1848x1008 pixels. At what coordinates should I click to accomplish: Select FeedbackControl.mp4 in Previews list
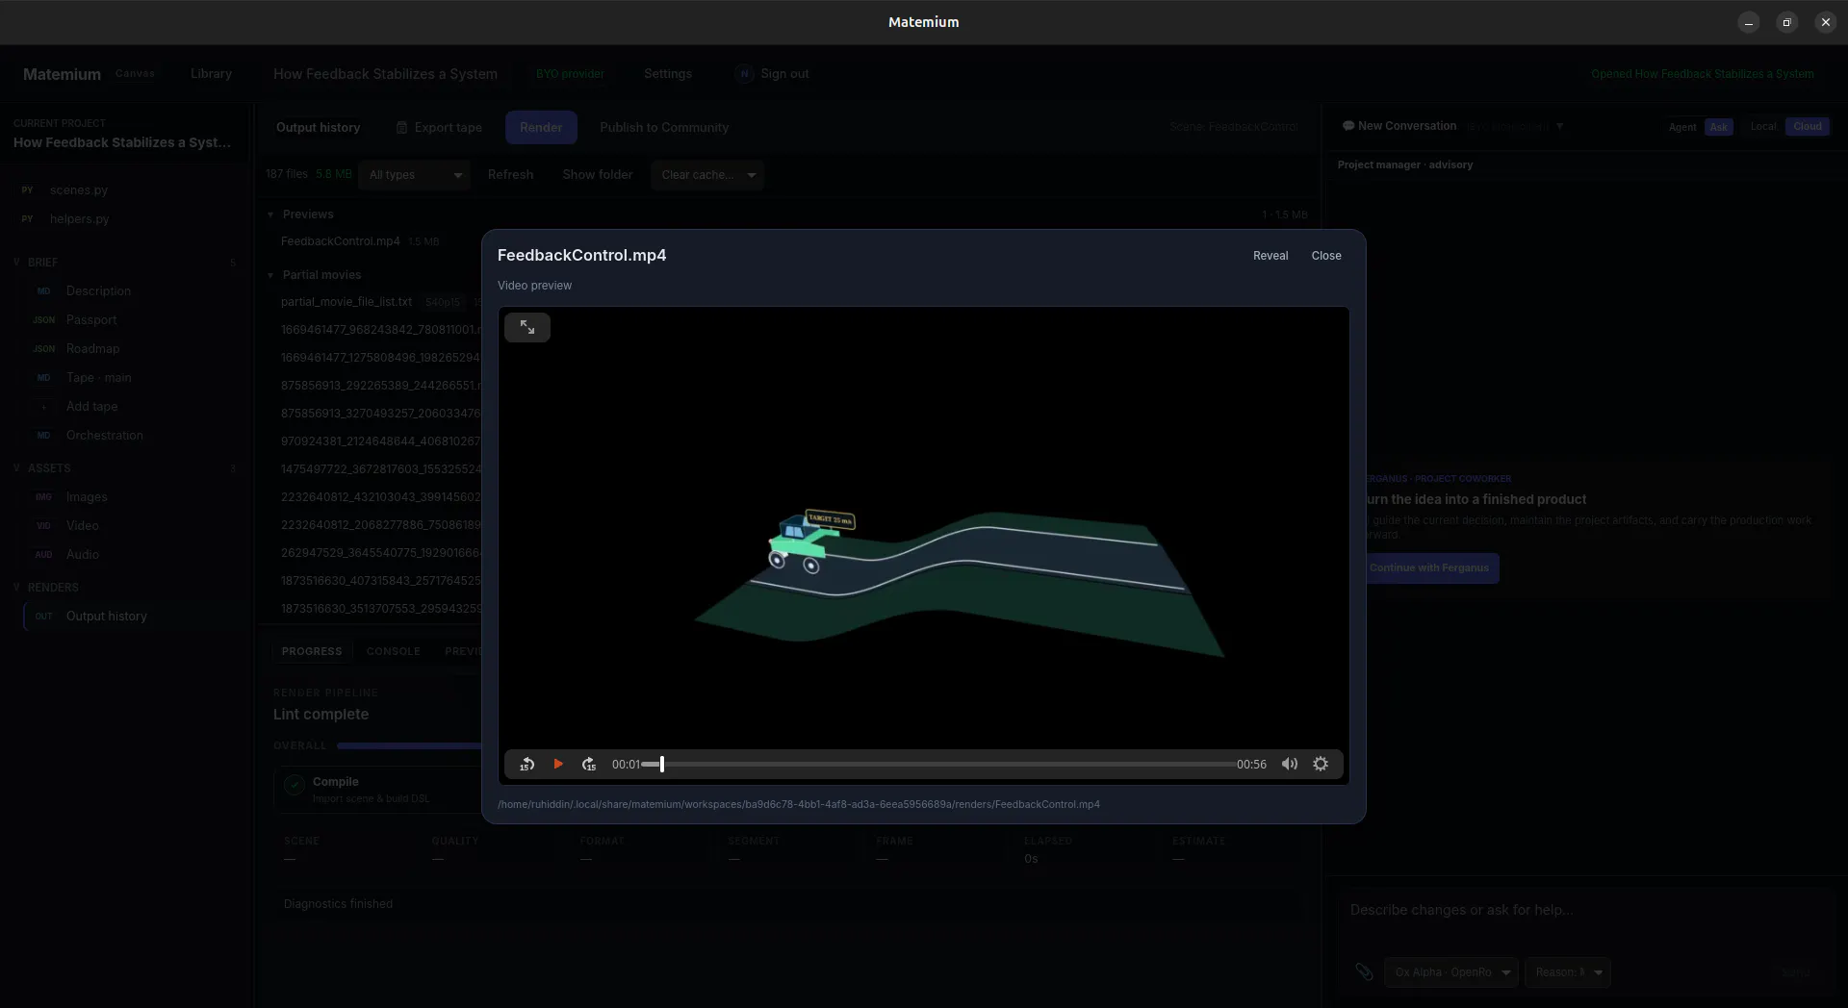click(x=341, y=241)
